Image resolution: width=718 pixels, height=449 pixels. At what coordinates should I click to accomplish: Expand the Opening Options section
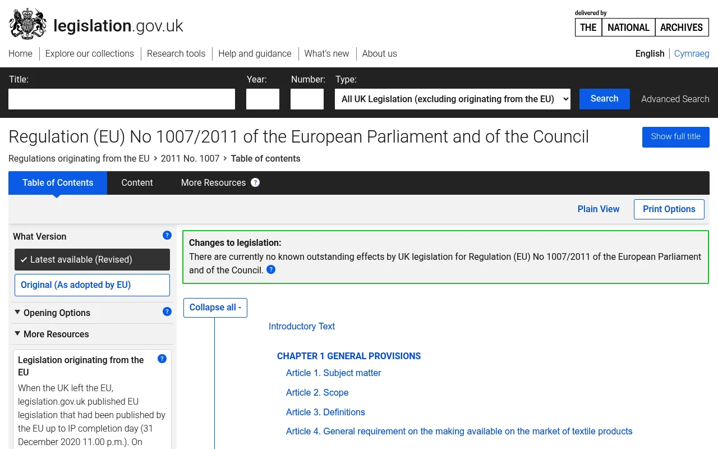point(57,313)
